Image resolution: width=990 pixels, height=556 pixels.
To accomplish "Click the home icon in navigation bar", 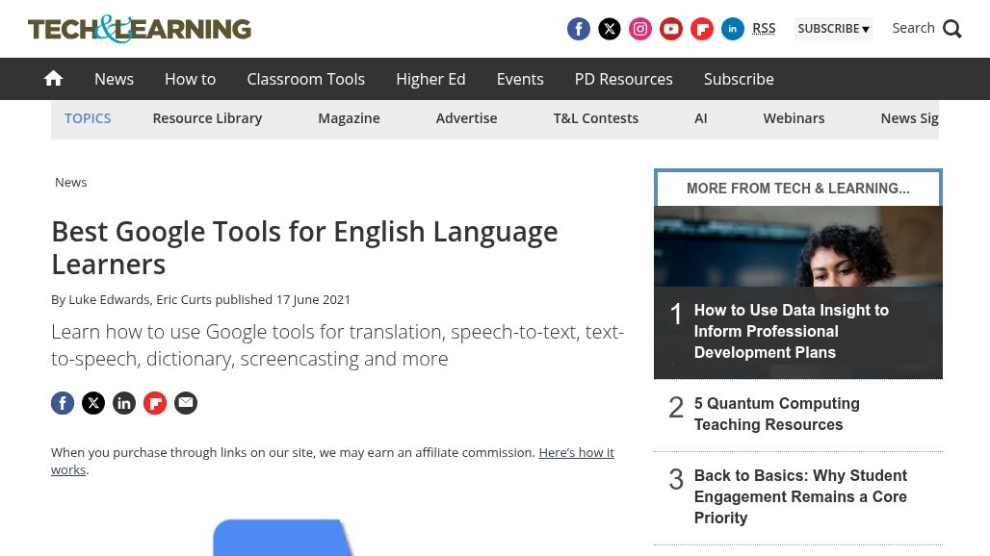I will coord(53,79).
